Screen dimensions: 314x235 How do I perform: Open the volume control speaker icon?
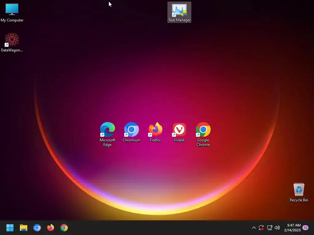pos(277,228)
